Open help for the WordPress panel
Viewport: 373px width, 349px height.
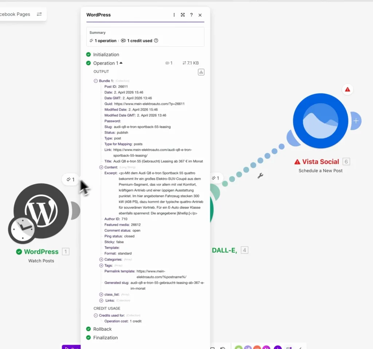(x=191, y=15)
